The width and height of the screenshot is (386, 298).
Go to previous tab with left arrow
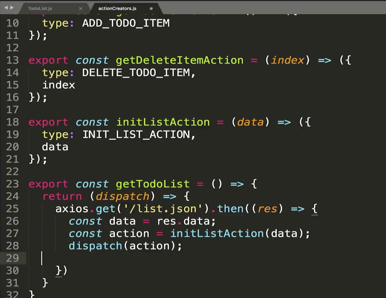6,8
